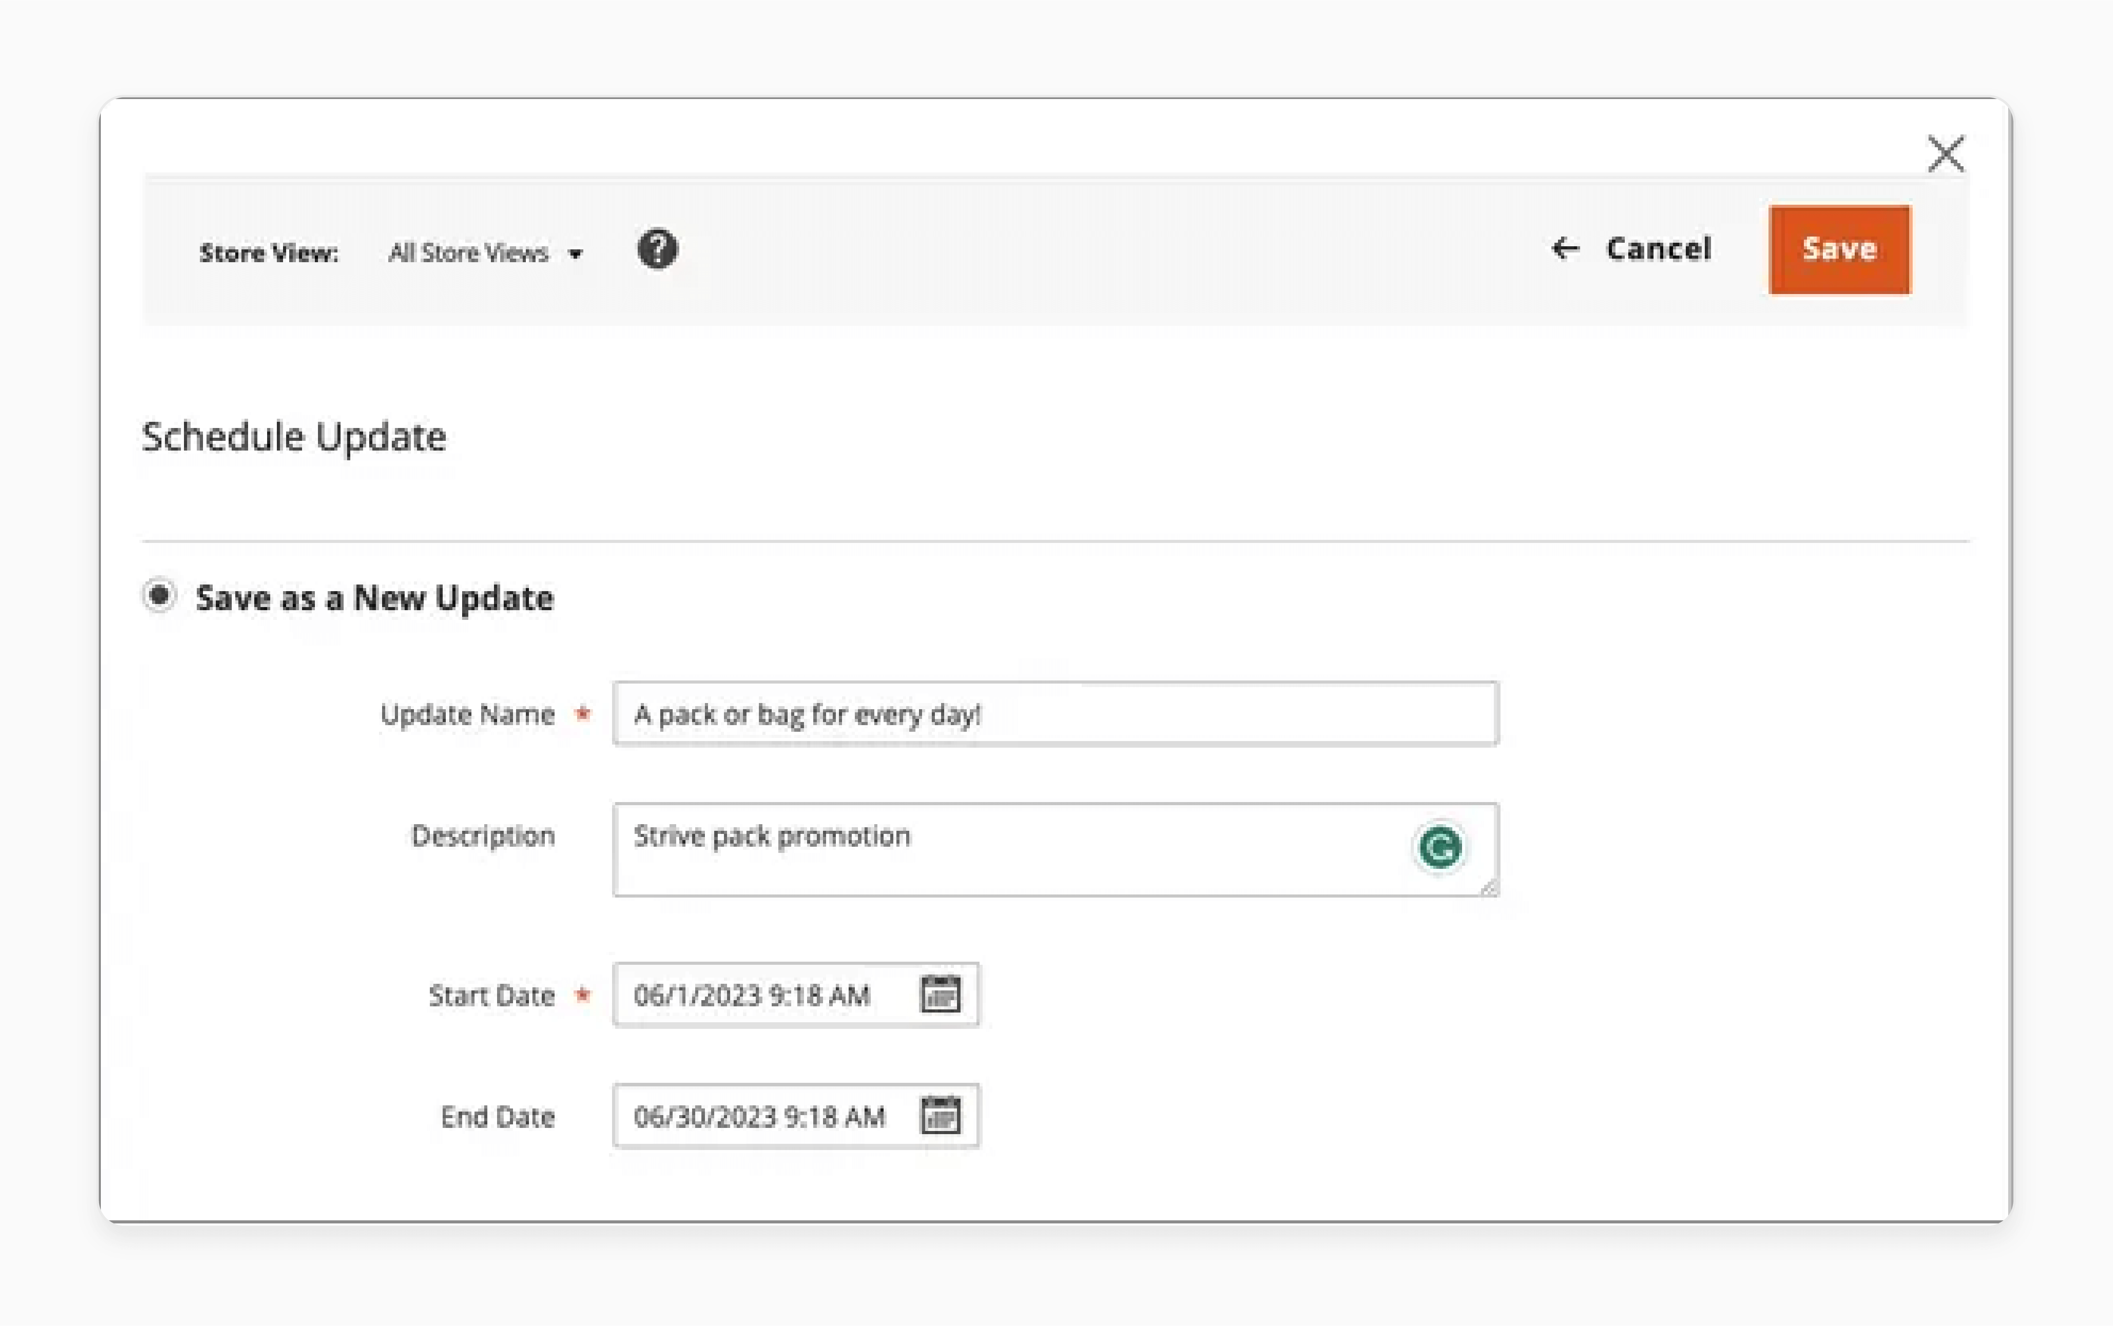
Task: Click the back arrow beside Cancel
Action: coord(1566,249)
